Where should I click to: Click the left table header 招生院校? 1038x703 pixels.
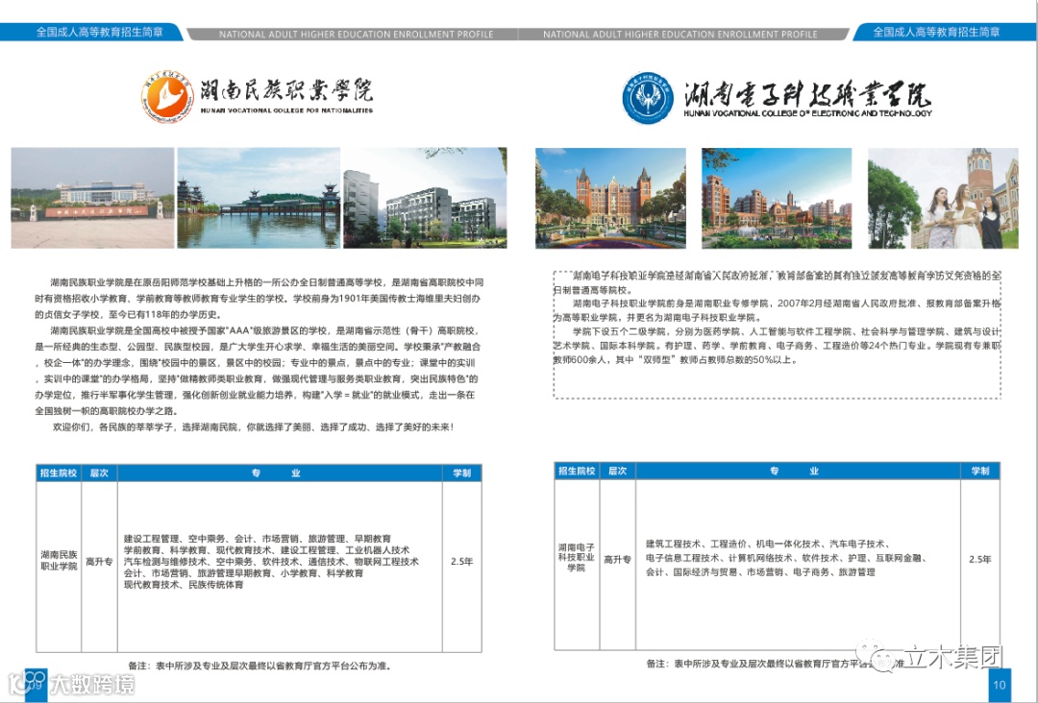[59, 473]
